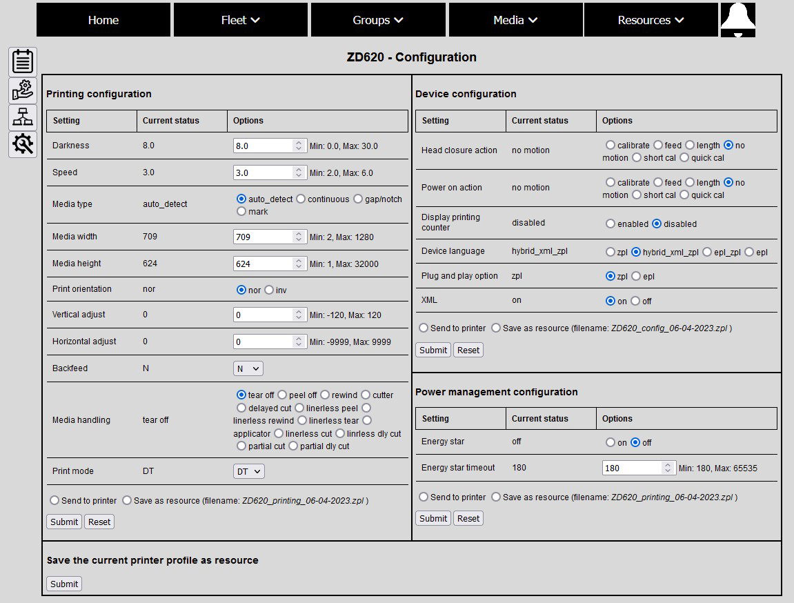The image size is (794, 603).
Task: Open the network hierarchy sidebar icon
Action: [x=23, y=117]
